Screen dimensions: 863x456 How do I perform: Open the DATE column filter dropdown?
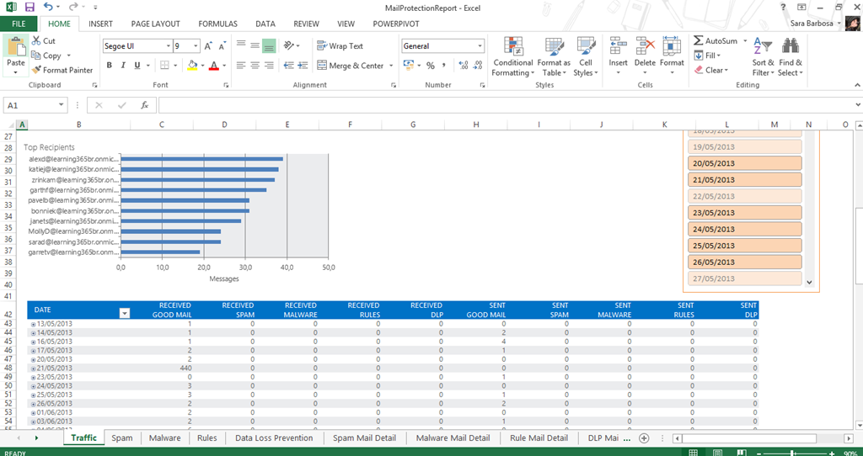pos(125,313)
